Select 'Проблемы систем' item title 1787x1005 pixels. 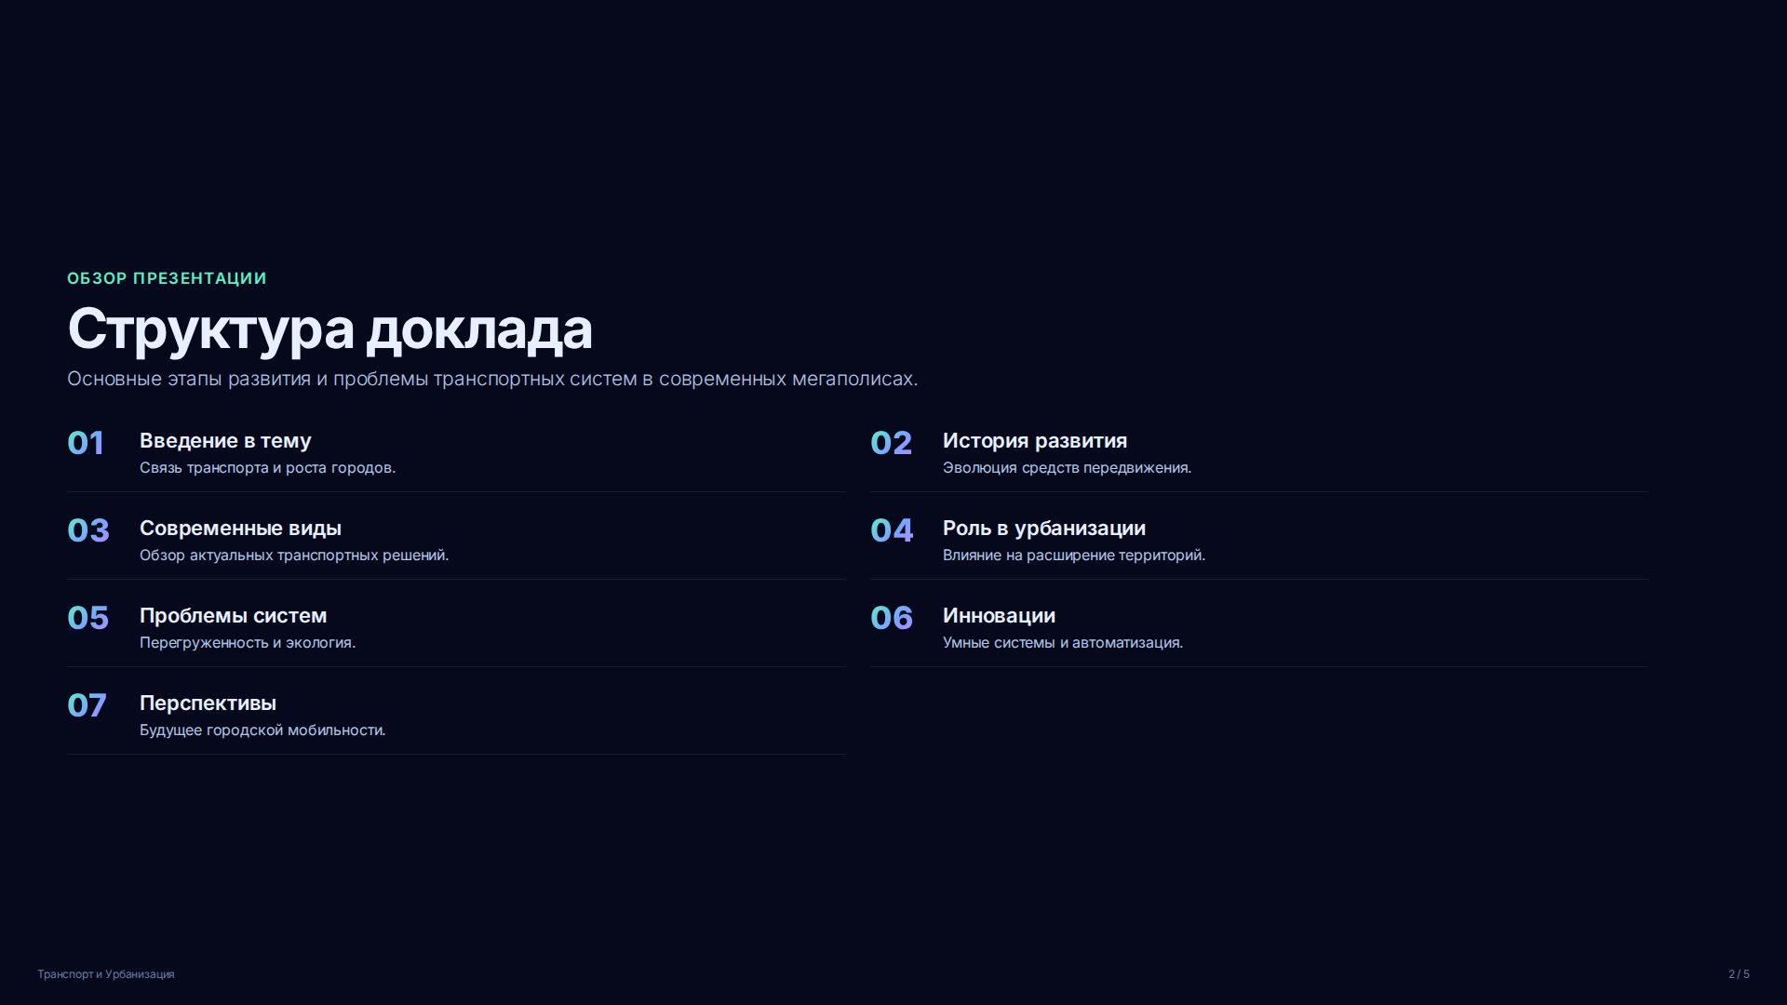[233, 616]
